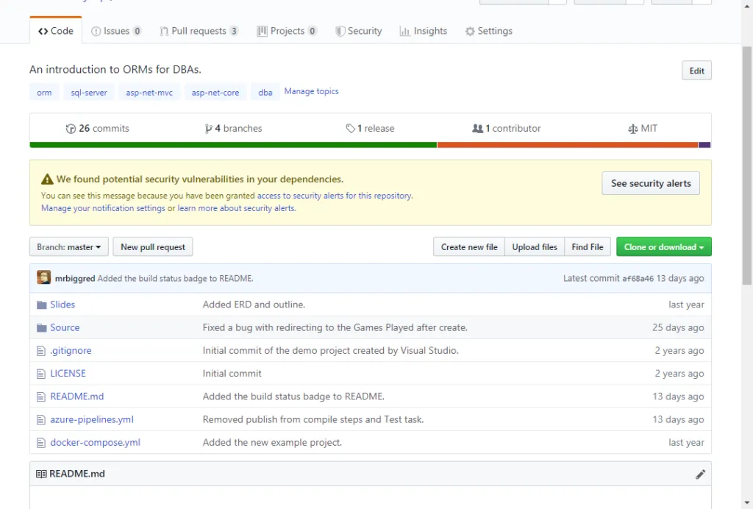Click Upload files button

coord(535,247)
